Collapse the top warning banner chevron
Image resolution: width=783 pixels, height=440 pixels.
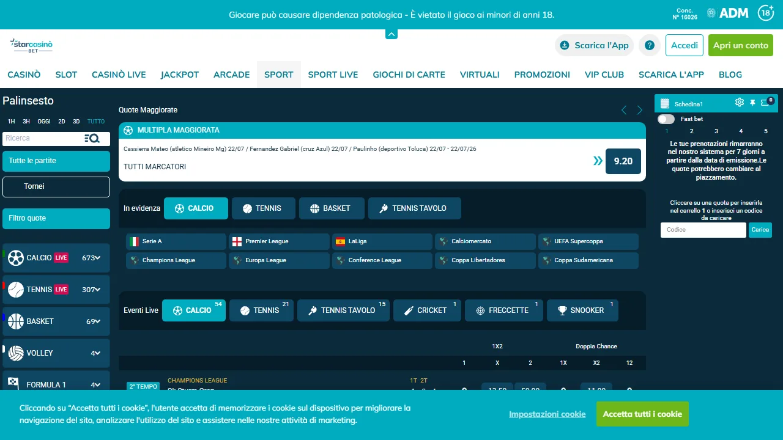[x=391, y=34]
